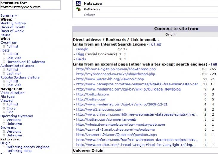This screenshot has width=218, height=154.
Task: Click the icon beside Viewed Entry
Action: (4, 108)
